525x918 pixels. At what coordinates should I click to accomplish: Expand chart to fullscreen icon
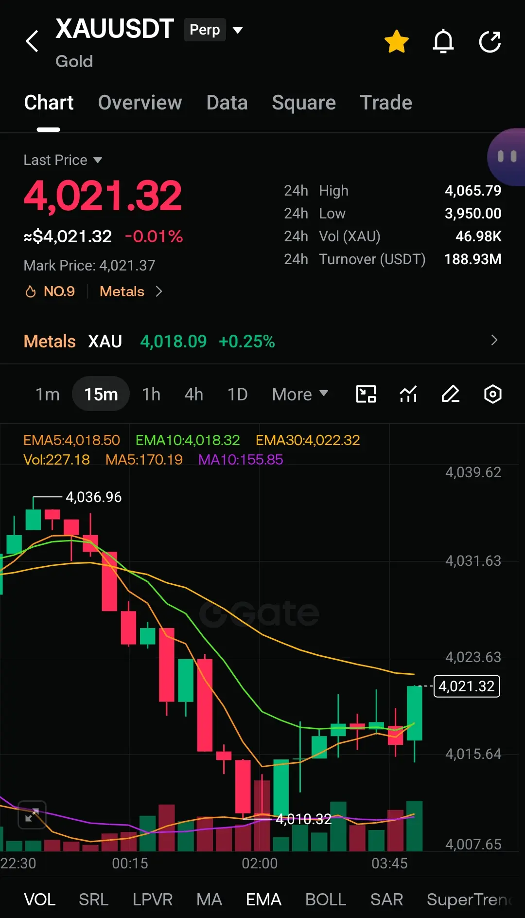[x=32, y=814]
